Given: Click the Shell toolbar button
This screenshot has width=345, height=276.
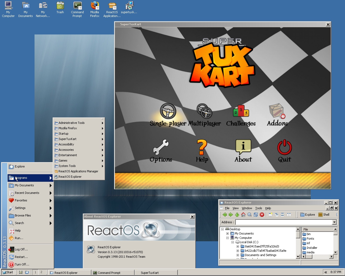Looking at the screenshot, I should tap(324, 215).
